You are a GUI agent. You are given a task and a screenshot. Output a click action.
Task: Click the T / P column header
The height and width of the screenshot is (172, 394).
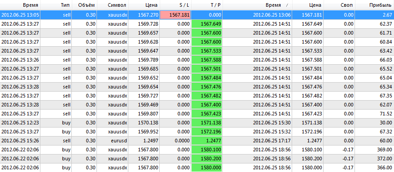[206, 5]
